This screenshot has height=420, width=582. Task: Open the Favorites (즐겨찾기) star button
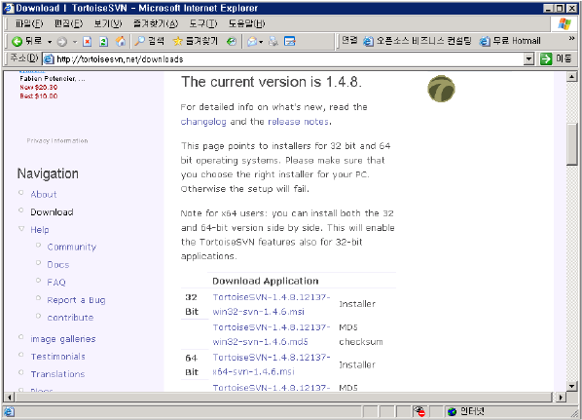[196, 41]
